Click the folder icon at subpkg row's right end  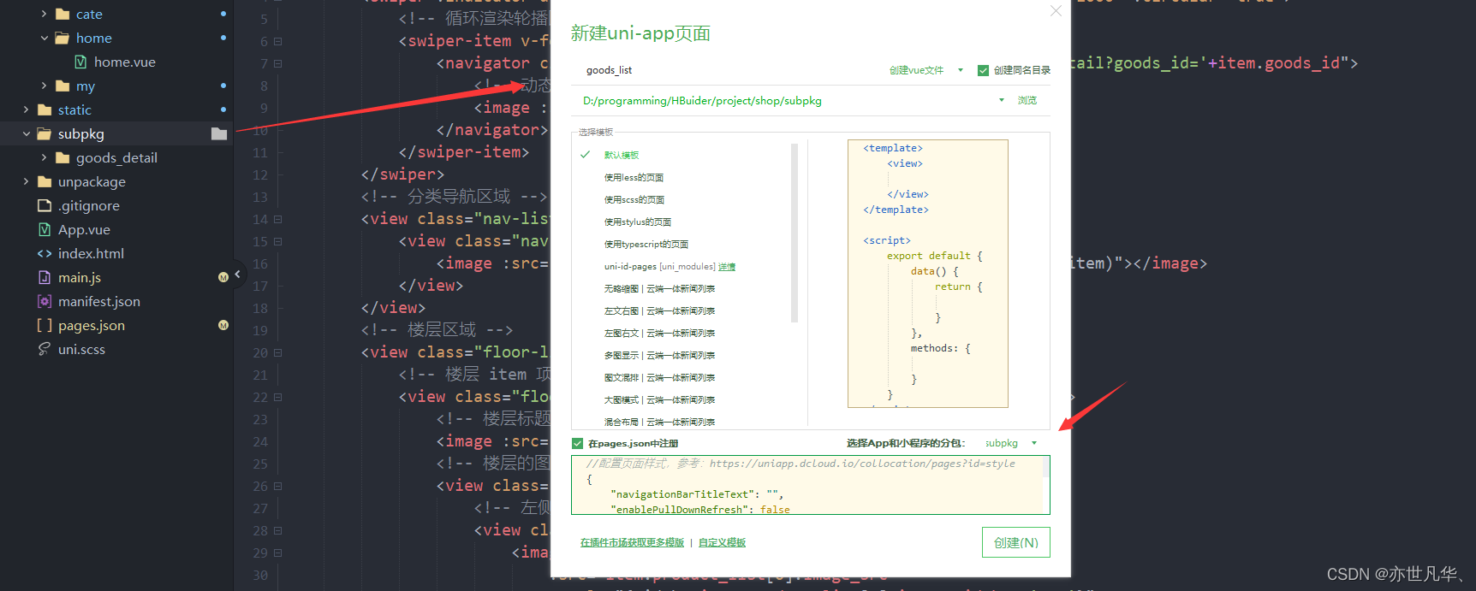click(219, 133)
